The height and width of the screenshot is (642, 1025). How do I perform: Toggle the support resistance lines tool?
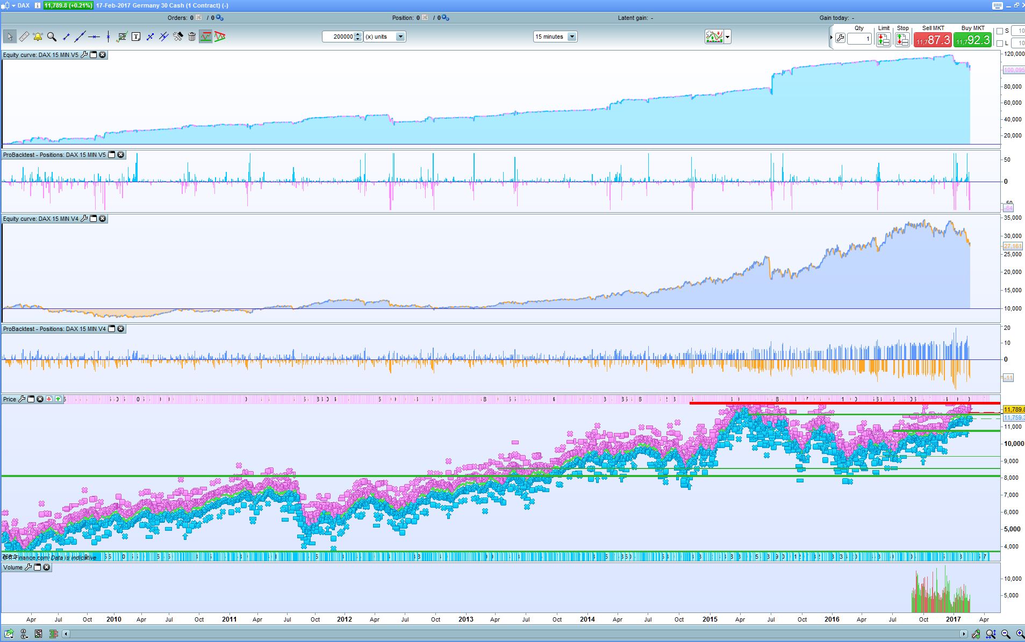206,37
